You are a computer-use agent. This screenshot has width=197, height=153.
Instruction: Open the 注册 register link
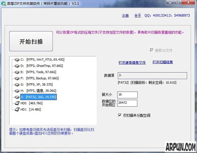click(125, 15)
